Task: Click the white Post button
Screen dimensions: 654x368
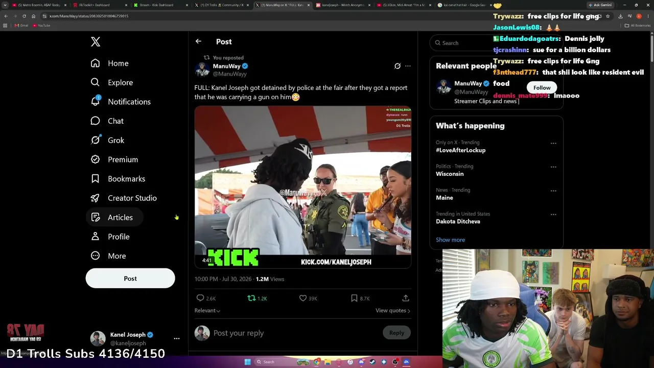Action: [x=130, y=279]
